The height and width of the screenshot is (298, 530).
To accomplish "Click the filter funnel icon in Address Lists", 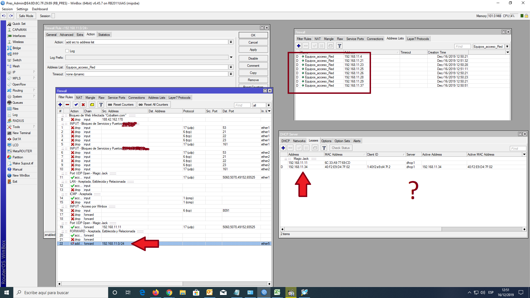I will click(x=340, y=46).
